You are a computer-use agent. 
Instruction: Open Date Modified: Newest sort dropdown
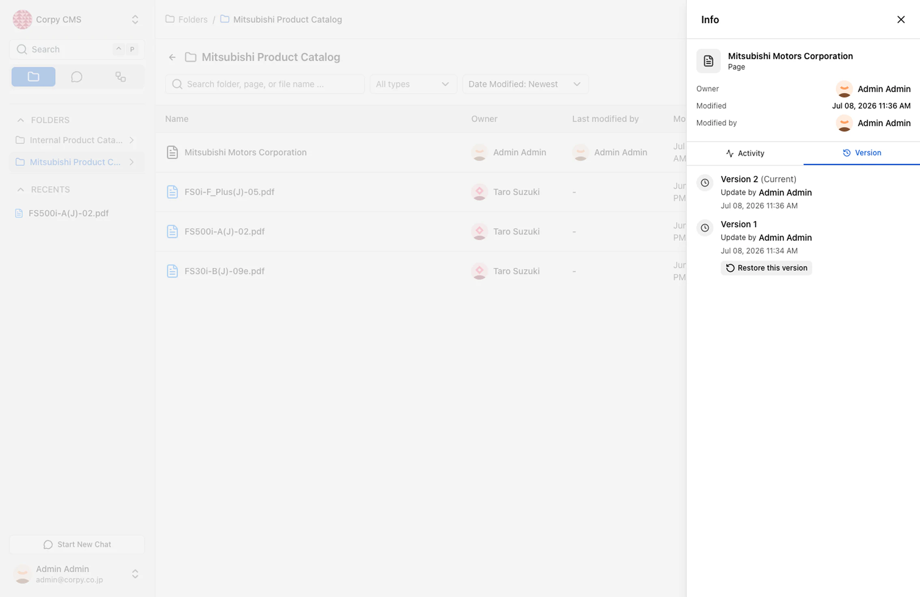[x=525, y=84]
